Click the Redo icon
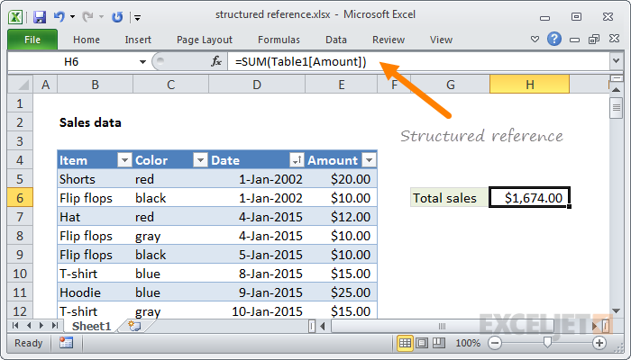 click(87, 16)
